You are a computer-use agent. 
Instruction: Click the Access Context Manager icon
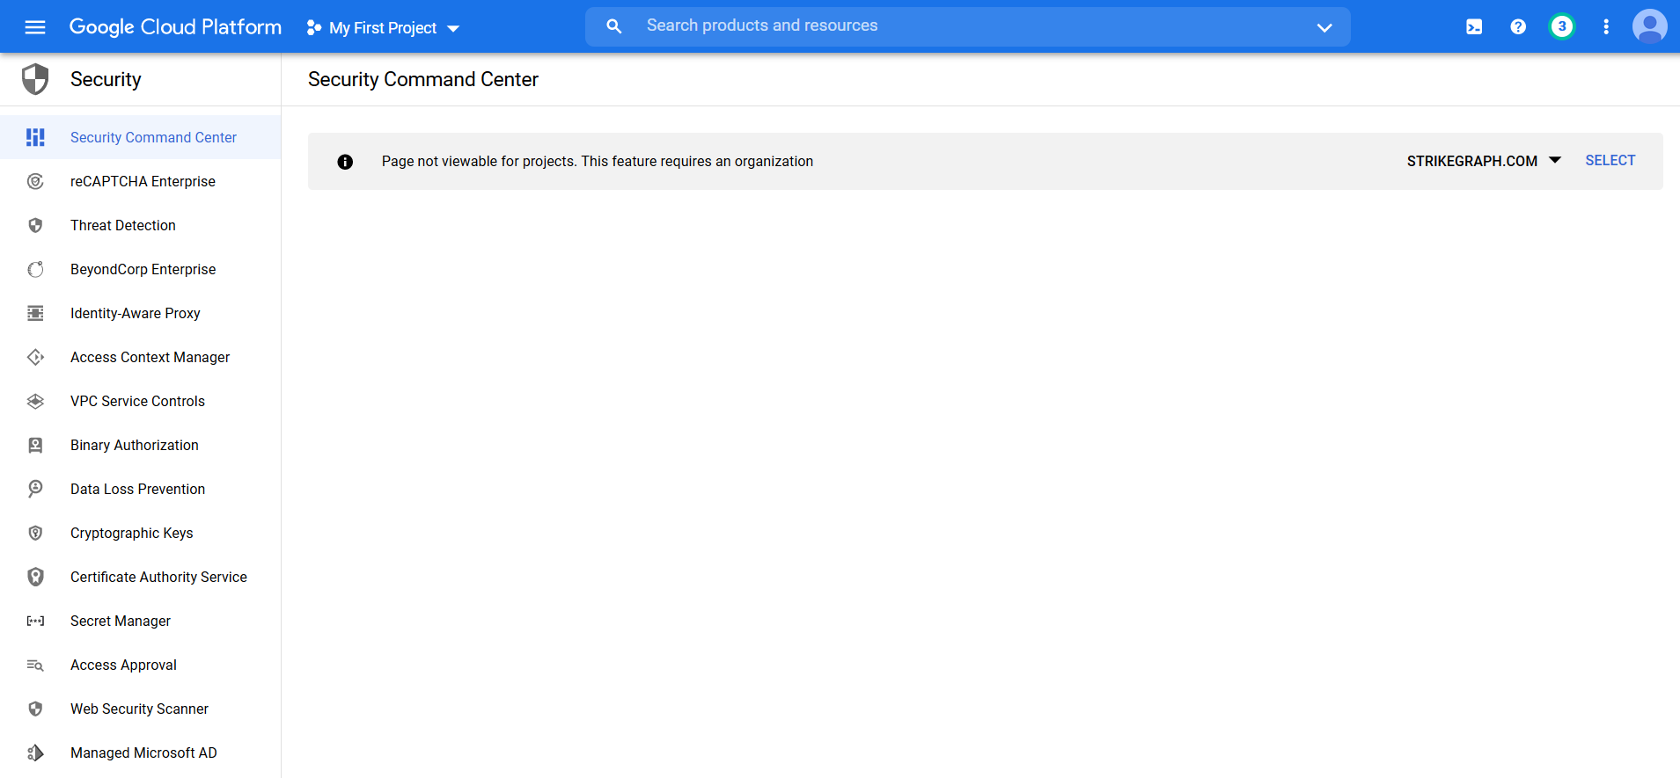(35, 357)
